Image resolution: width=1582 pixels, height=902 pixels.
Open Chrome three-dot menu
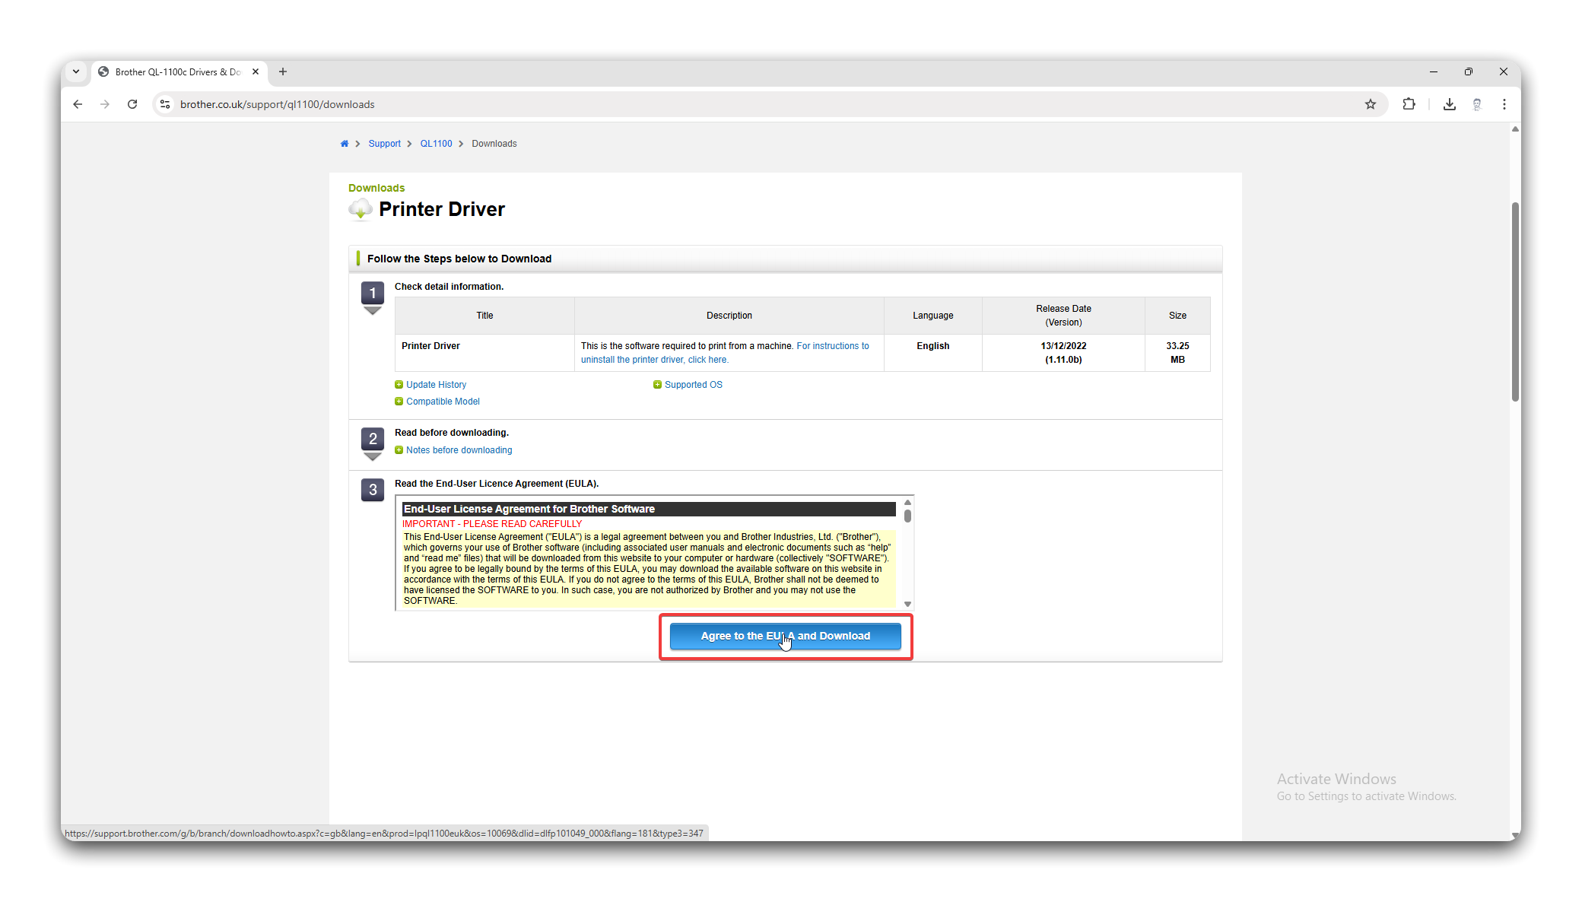(x=1504, y=104)
